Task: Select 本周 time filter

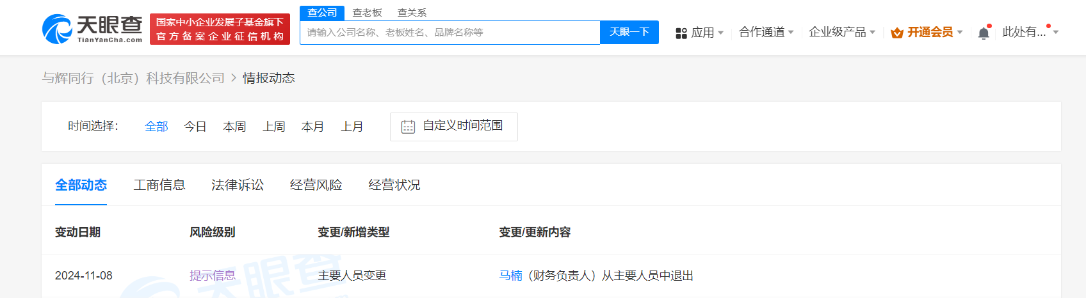Action: tap(234, 127)
